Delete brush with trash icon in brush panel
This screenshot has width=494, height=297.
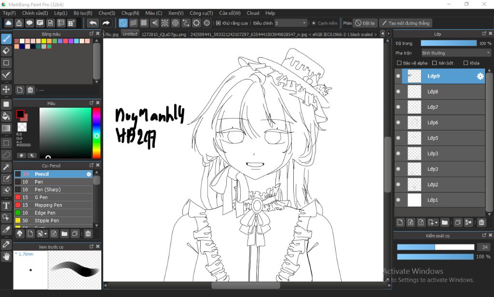(88, 233)
